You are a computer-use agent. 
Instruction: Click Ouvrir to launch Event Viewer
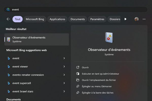click(85, 68)
